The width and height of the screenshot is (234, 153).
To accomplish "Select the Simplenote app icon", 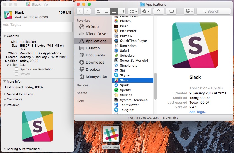I will coord(116,66).
